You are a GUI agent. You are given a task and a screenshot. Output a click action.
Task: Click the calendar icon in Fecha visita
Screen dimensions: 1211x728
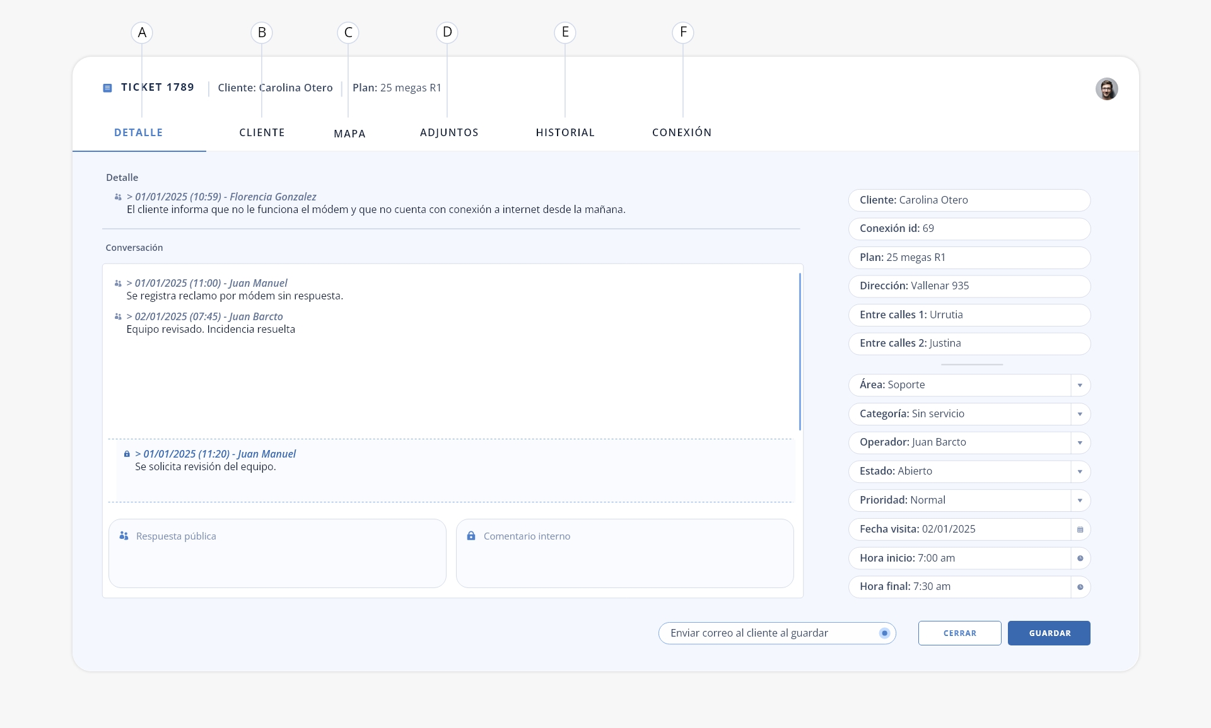(1080, 529)
